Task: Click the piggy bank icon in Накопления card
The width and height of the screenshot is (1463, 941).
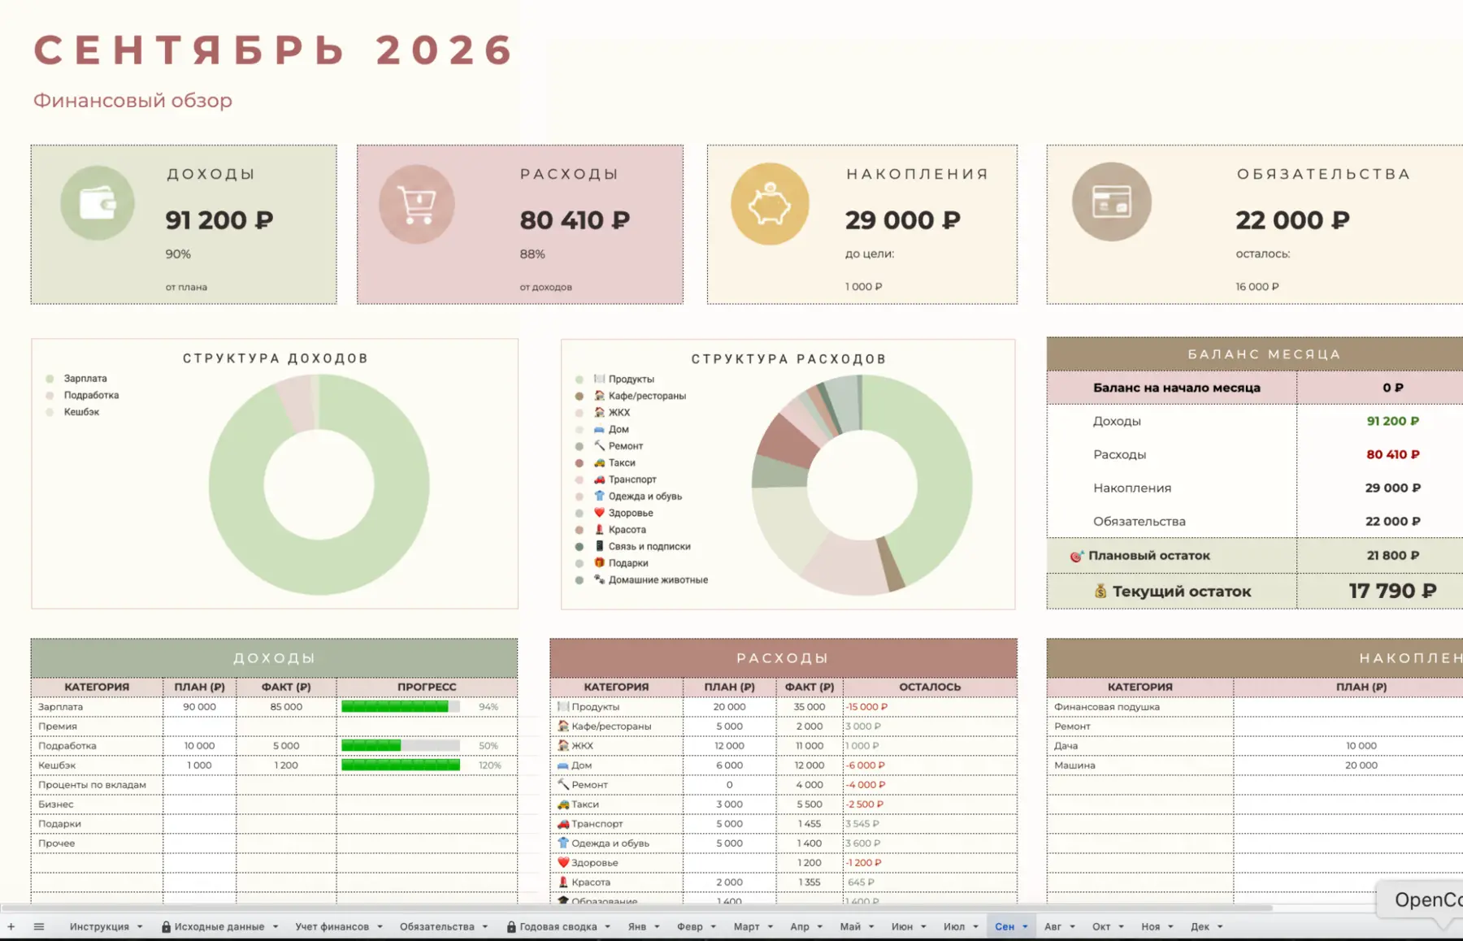Action: coord(770,203)
